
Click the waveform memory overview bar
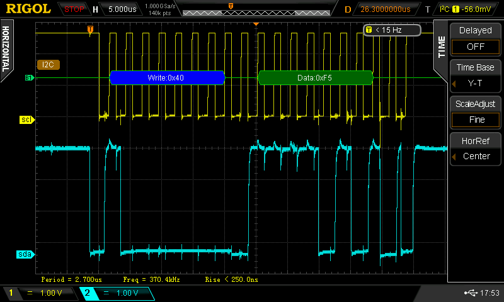(256, 13)
